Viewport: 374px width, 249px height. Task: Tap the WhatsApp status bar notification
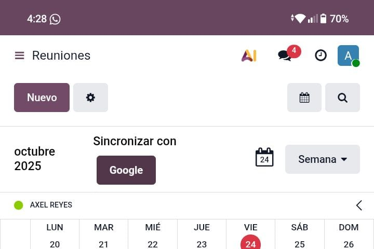(x=55, y=19)
